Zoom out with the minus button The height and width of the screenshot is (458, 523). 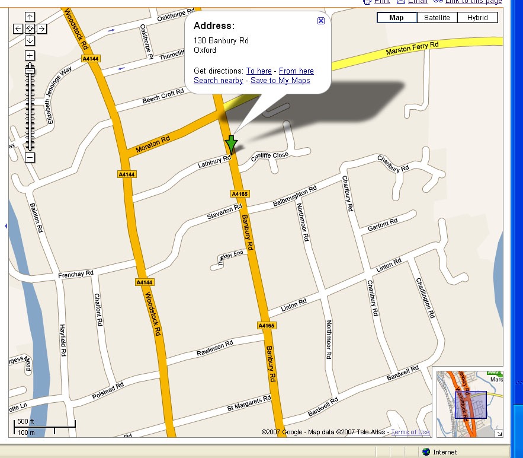click(30, 157)
